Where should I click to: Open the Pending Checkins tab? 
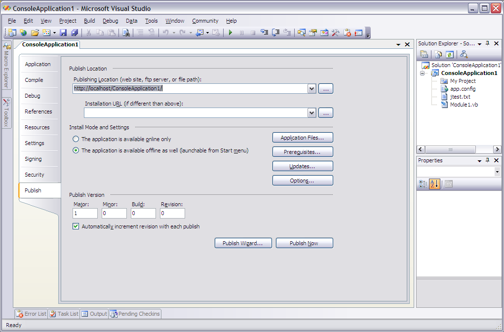[135, 314]
